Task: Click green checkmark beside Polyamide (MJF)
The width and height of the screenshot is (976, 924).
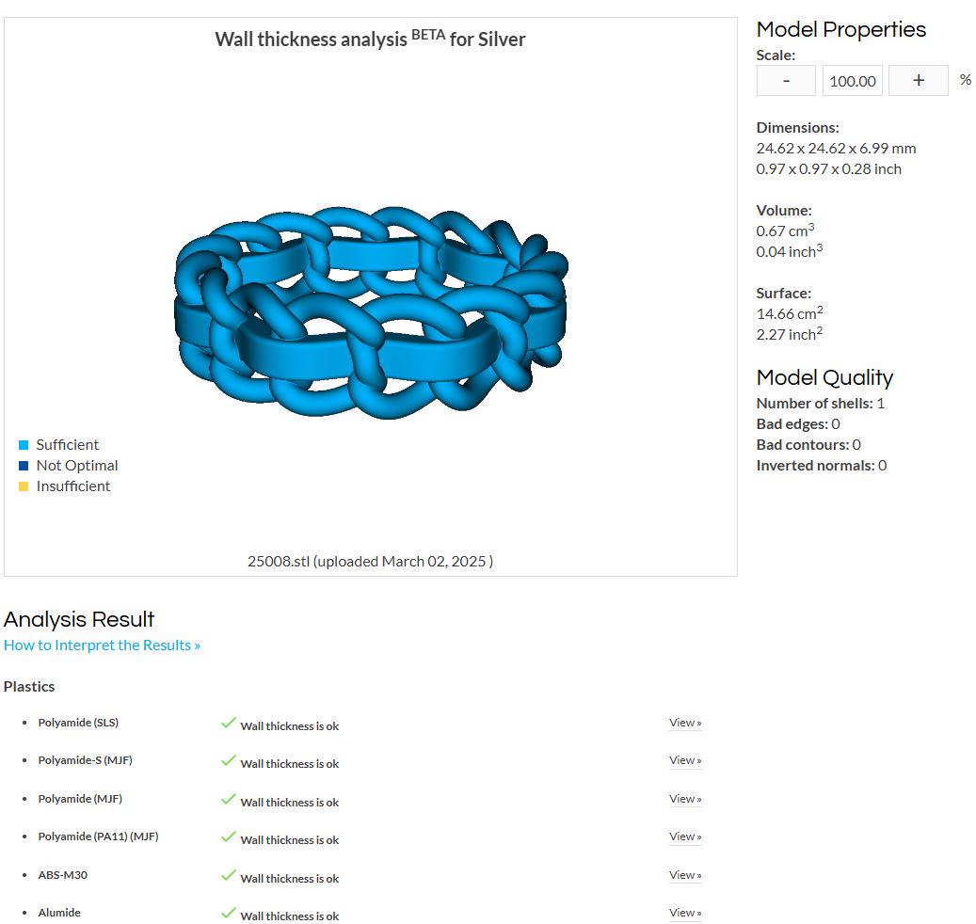Action: (229, 798)
